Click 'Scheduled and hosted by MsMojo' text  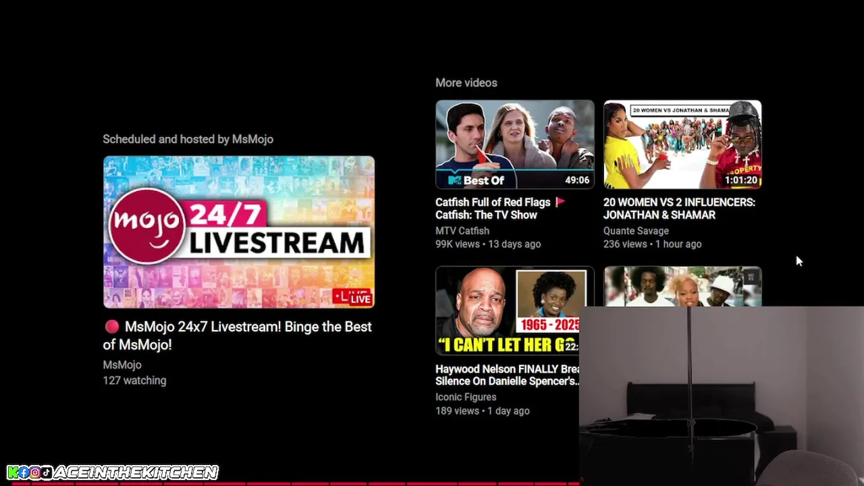[188, 139]
